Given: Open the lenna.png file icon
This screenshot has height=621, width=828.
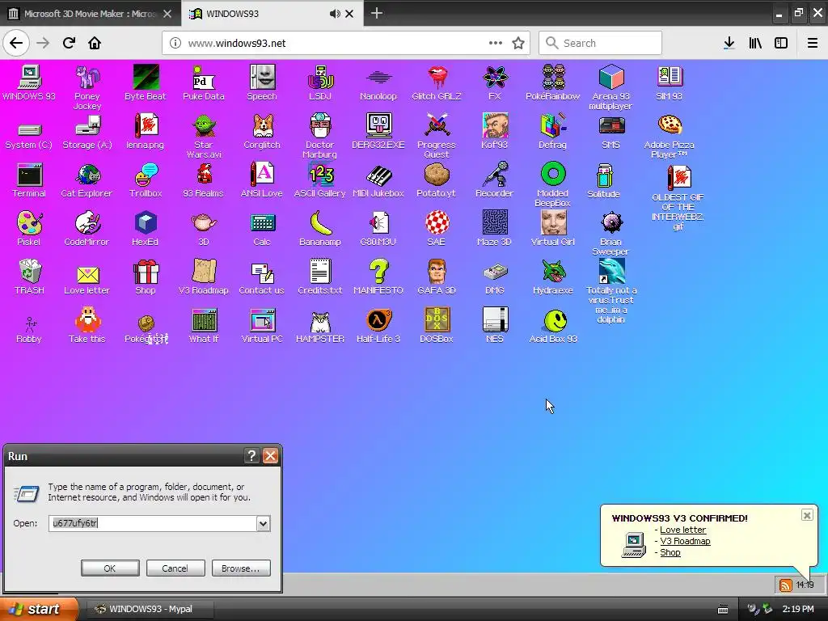Looking at the screenshot, I should coord(146,126).
